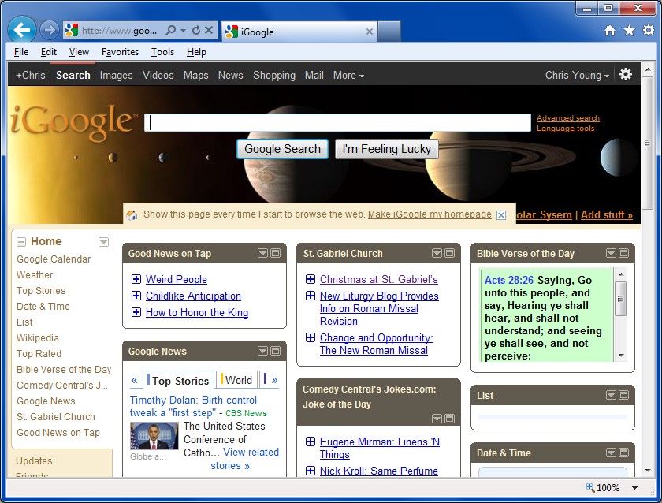This screenshot has width=662, height=503.
Task: Open List gadget menu dropdown
Action: pyautogui.click(x=611, y=395)
